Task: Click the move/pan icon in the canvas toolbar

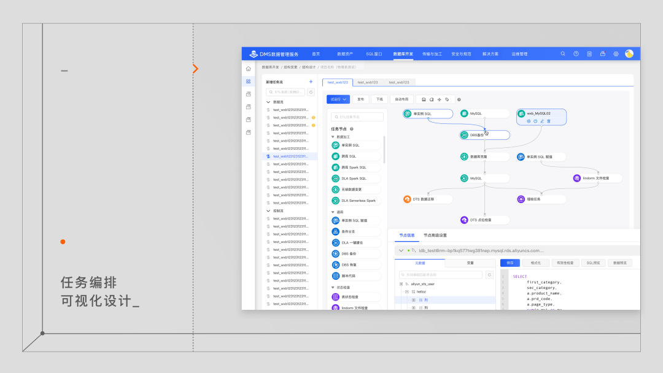Action: point(440,100)
